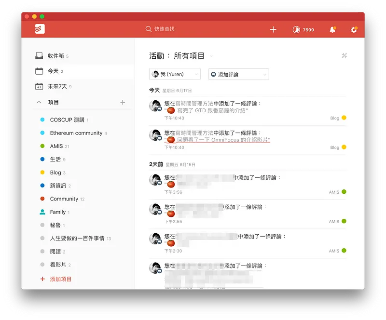This screenshot has height=320, width=386.
Task: Open the 未來7天 view
Action: [83, 87]
